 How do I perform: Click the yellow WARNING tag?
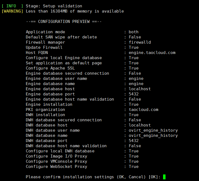coord(13,11)
